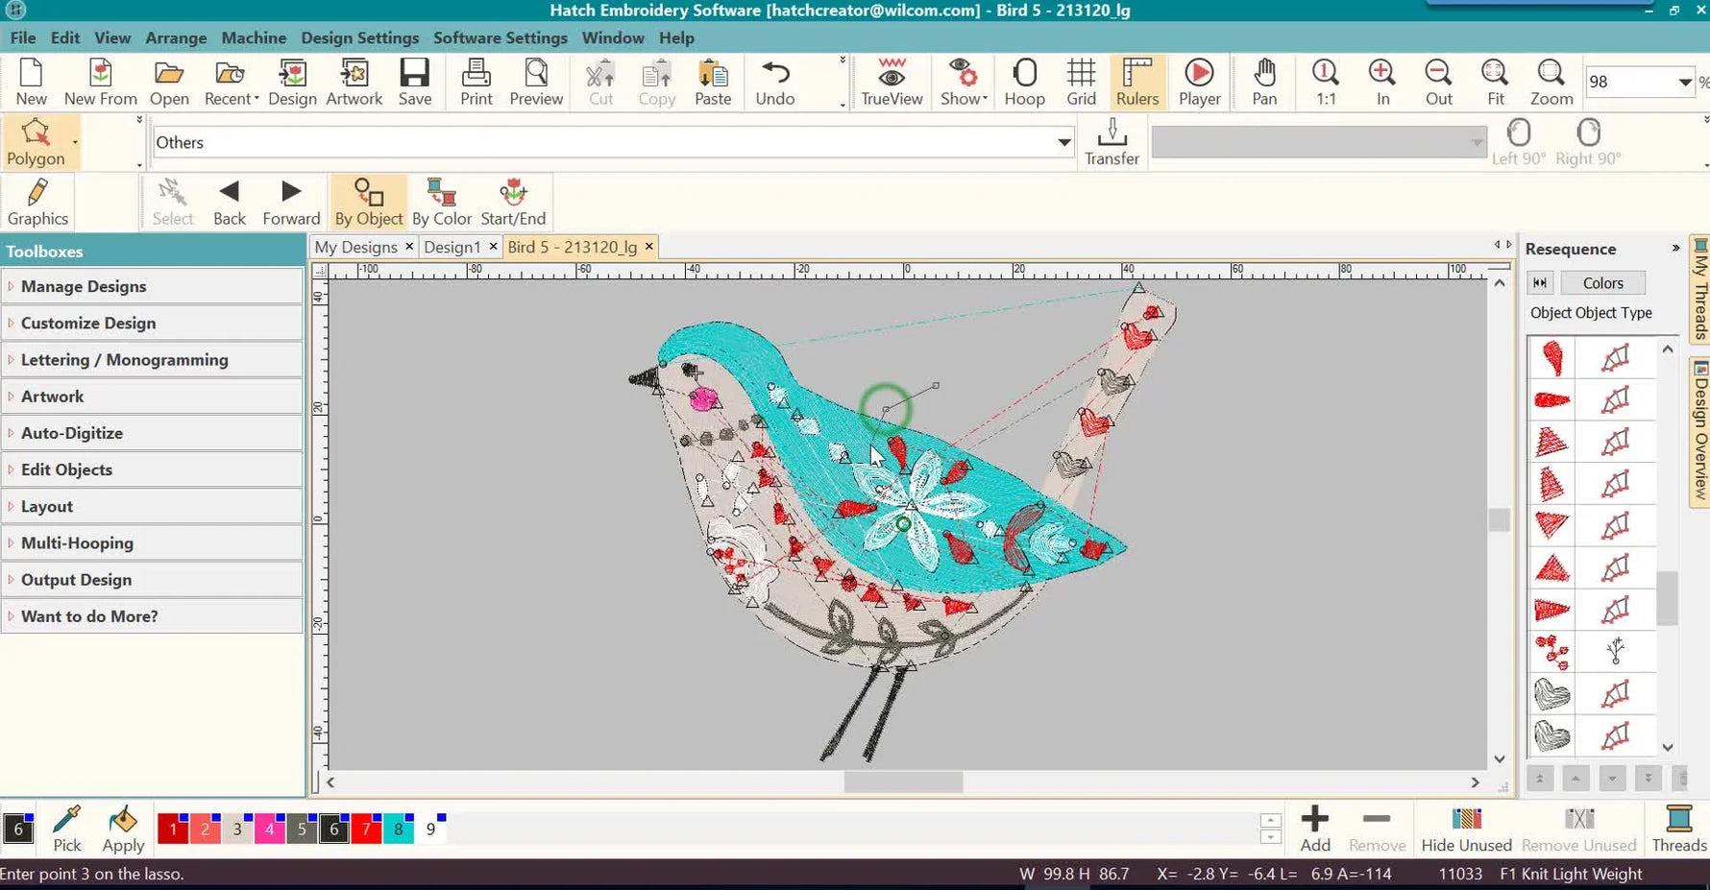
Task: Open the Others machine format dropdown
Action: [x=1064, y=142]
